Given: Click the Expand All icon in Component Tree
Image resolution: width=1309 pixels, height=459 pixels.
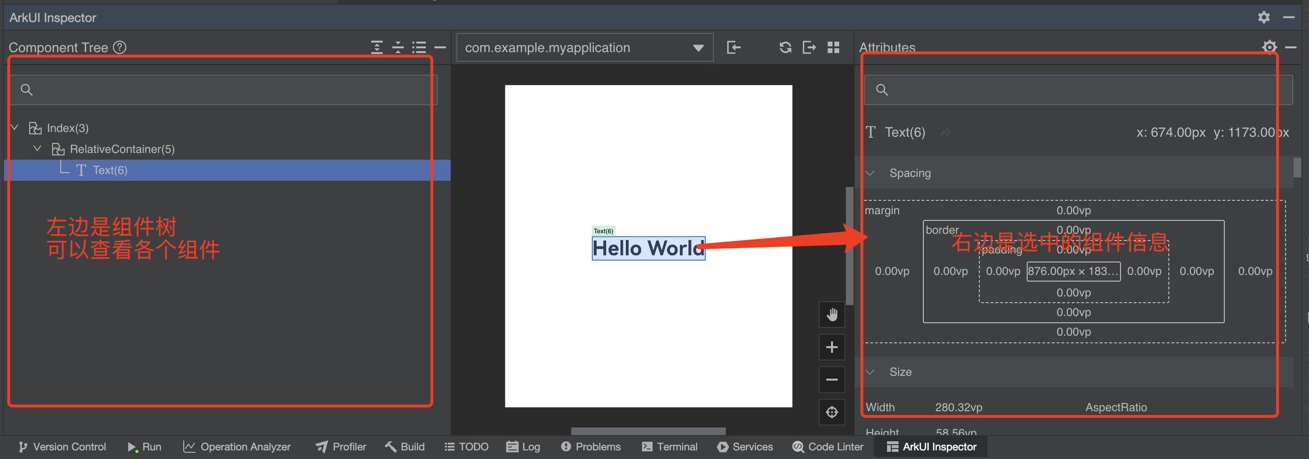Looking at the screenshot, I should coord(377,47).
